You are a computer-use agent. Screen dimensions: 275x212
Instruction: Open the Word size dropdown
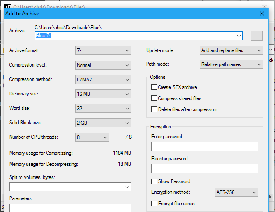coord(103,109)
